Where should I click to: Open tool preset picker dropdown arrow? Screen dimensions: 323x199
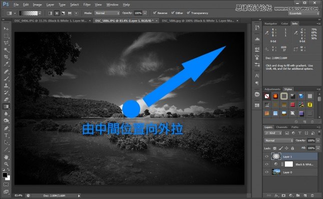tap(15, 13)
